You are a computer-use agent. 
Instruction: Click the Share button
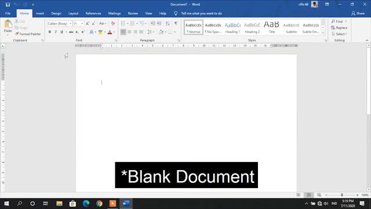coord(358,13)
